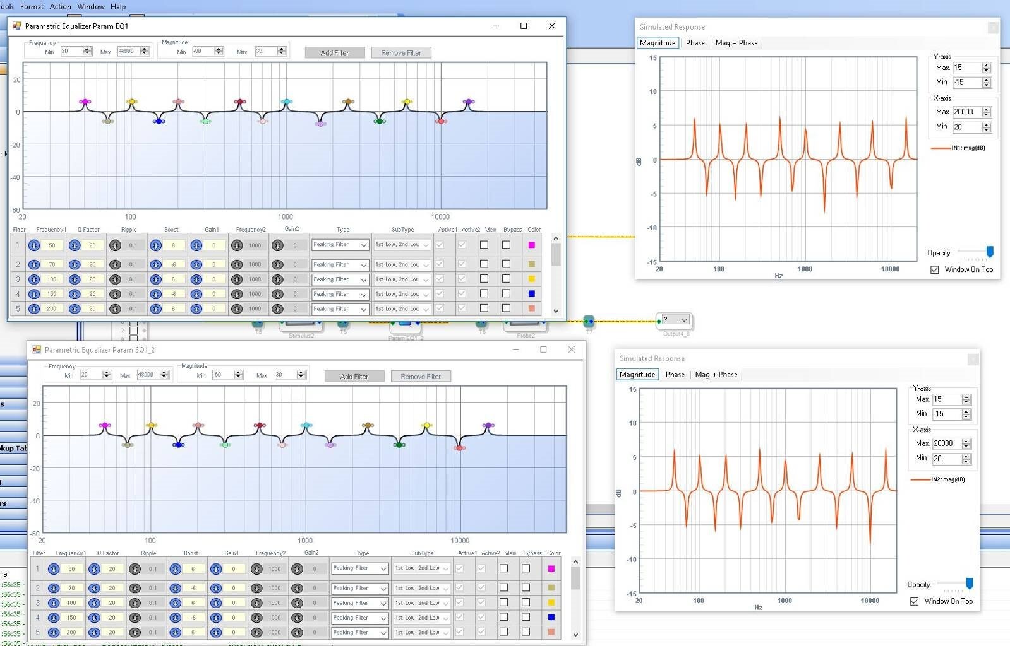The width and height of the screenshot is (1010, 646).
Task: Click filter 2 Boost knob in Param EQ1_2
Action: click(175, 588)
